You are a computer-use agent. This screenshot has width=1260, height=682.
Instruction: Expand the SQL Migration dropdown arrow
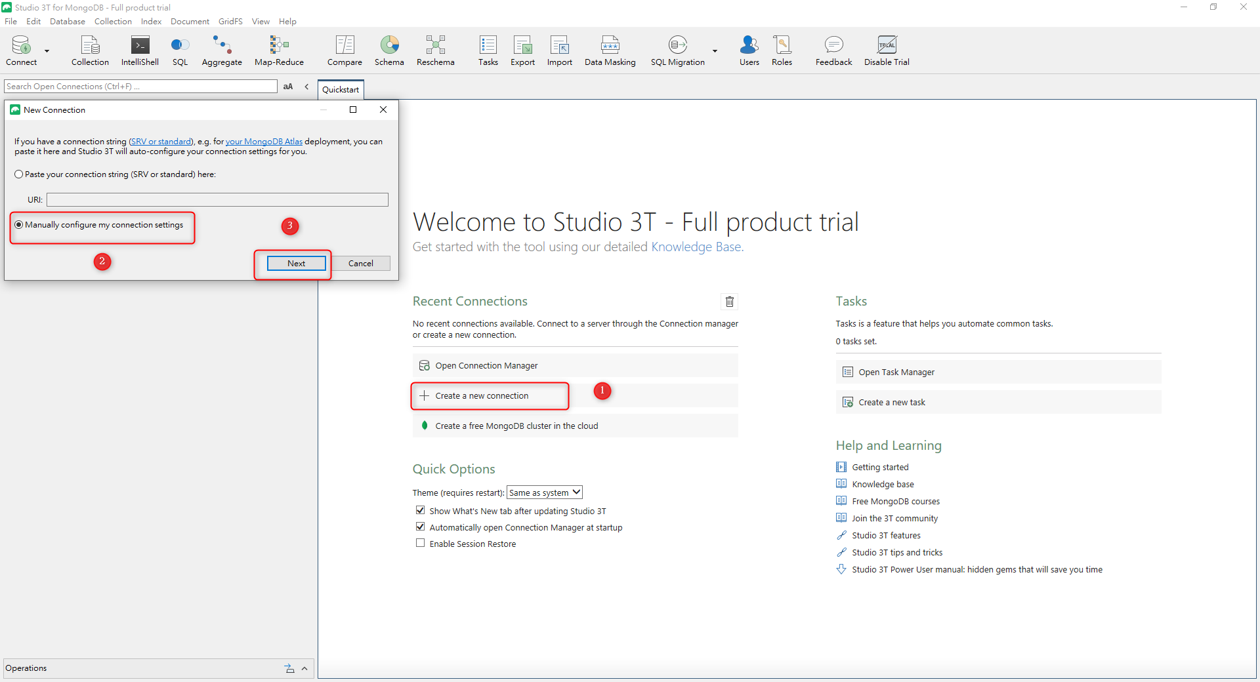[715, 51]
